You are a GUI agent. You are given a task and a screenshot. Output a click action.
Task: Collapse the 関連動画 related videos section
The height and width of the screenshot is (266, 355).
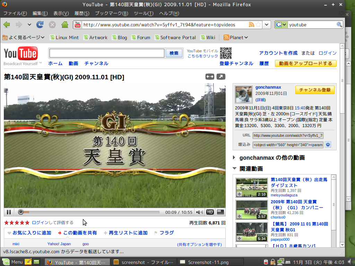(235, 169)
